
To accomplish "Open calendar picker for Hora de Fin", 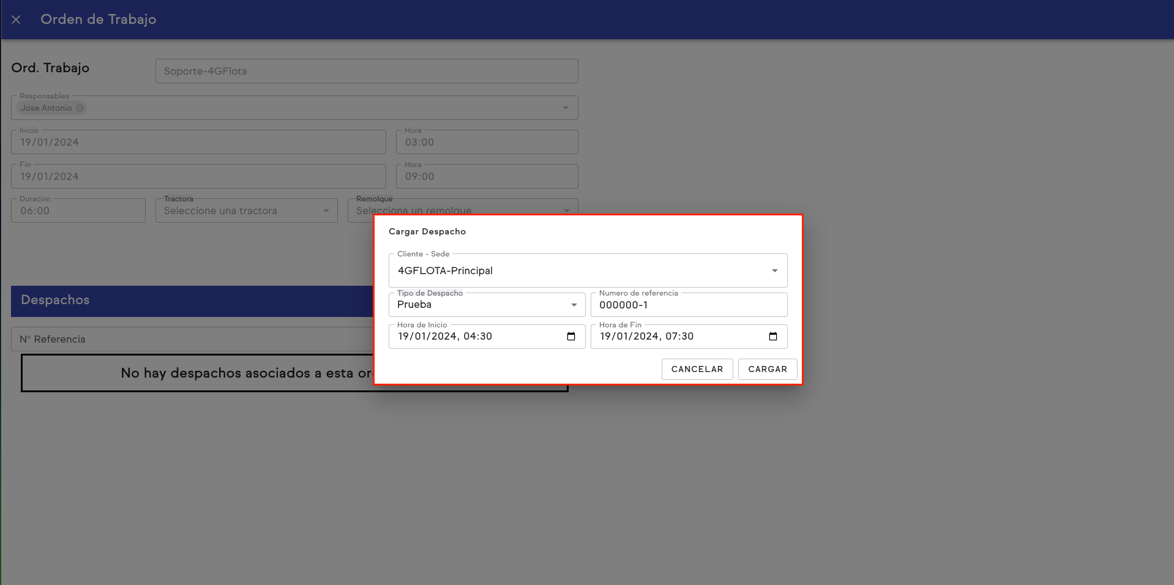I will [x=772, y=337].
